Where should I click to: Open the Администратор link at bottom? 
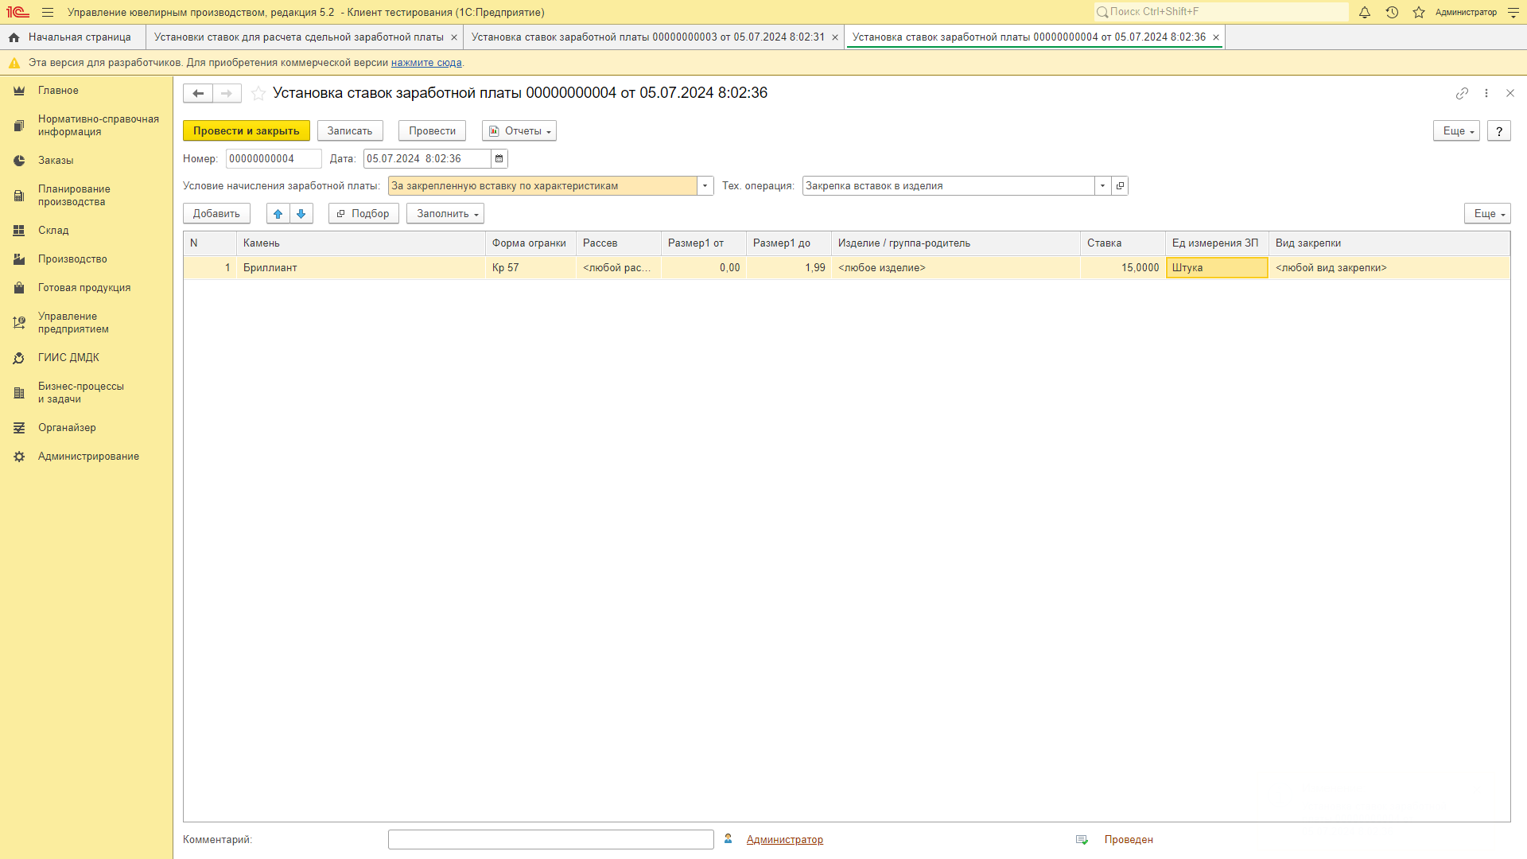coord(784,840)
